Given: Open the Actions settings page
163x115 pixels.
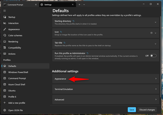Looking at the screenshot, I should 25,54.
